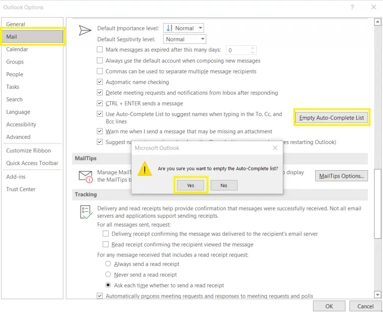The width and height of the screenshot is (383, 312).
Task: Toggle Automatic name checking checkbox
Action: coord(99,82)
